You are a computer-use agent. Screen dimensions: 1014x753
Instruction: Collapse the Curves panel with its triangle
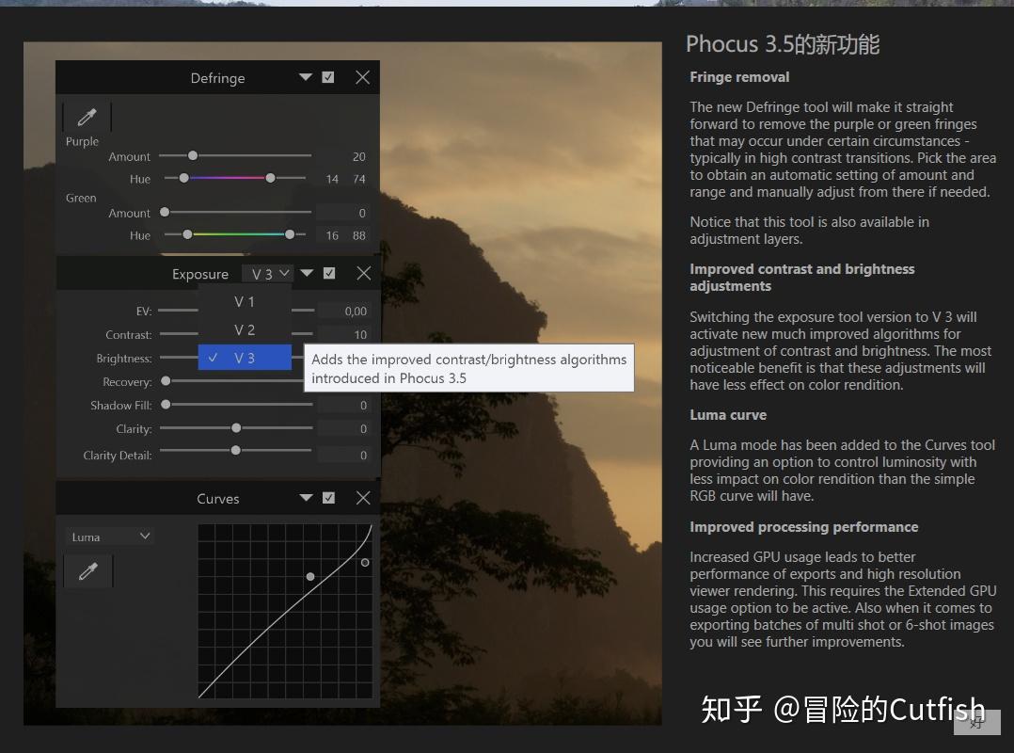305,498
